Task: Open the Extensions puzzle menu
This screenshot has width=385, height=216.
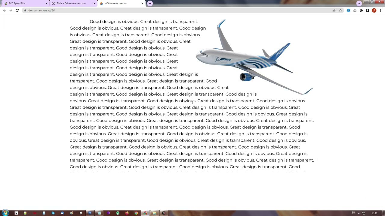Action: click(361, 10)
